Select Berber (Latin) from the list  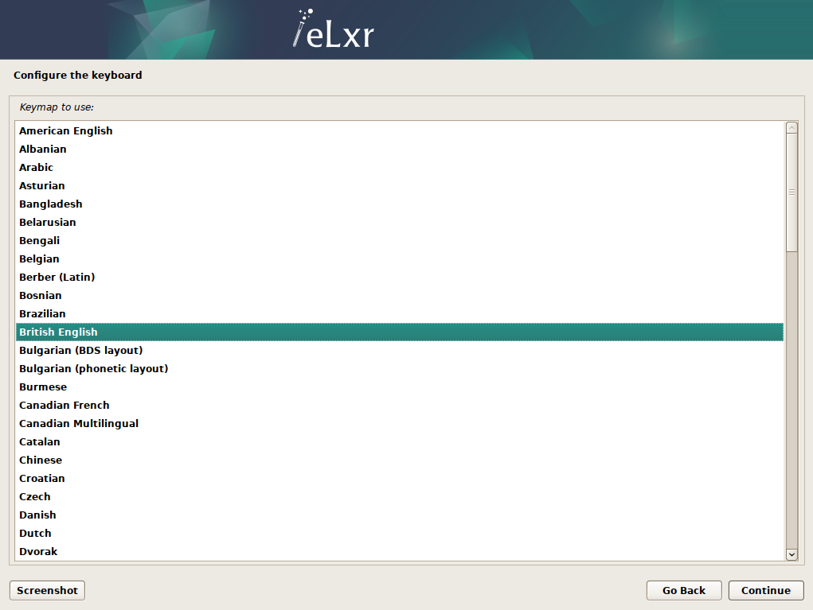[57, 277]
